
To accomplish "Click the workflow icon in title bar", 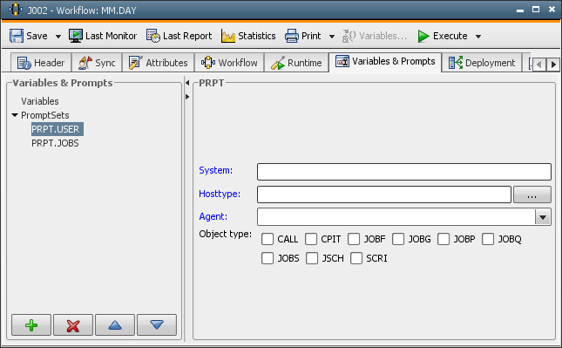I will [16, 10].
